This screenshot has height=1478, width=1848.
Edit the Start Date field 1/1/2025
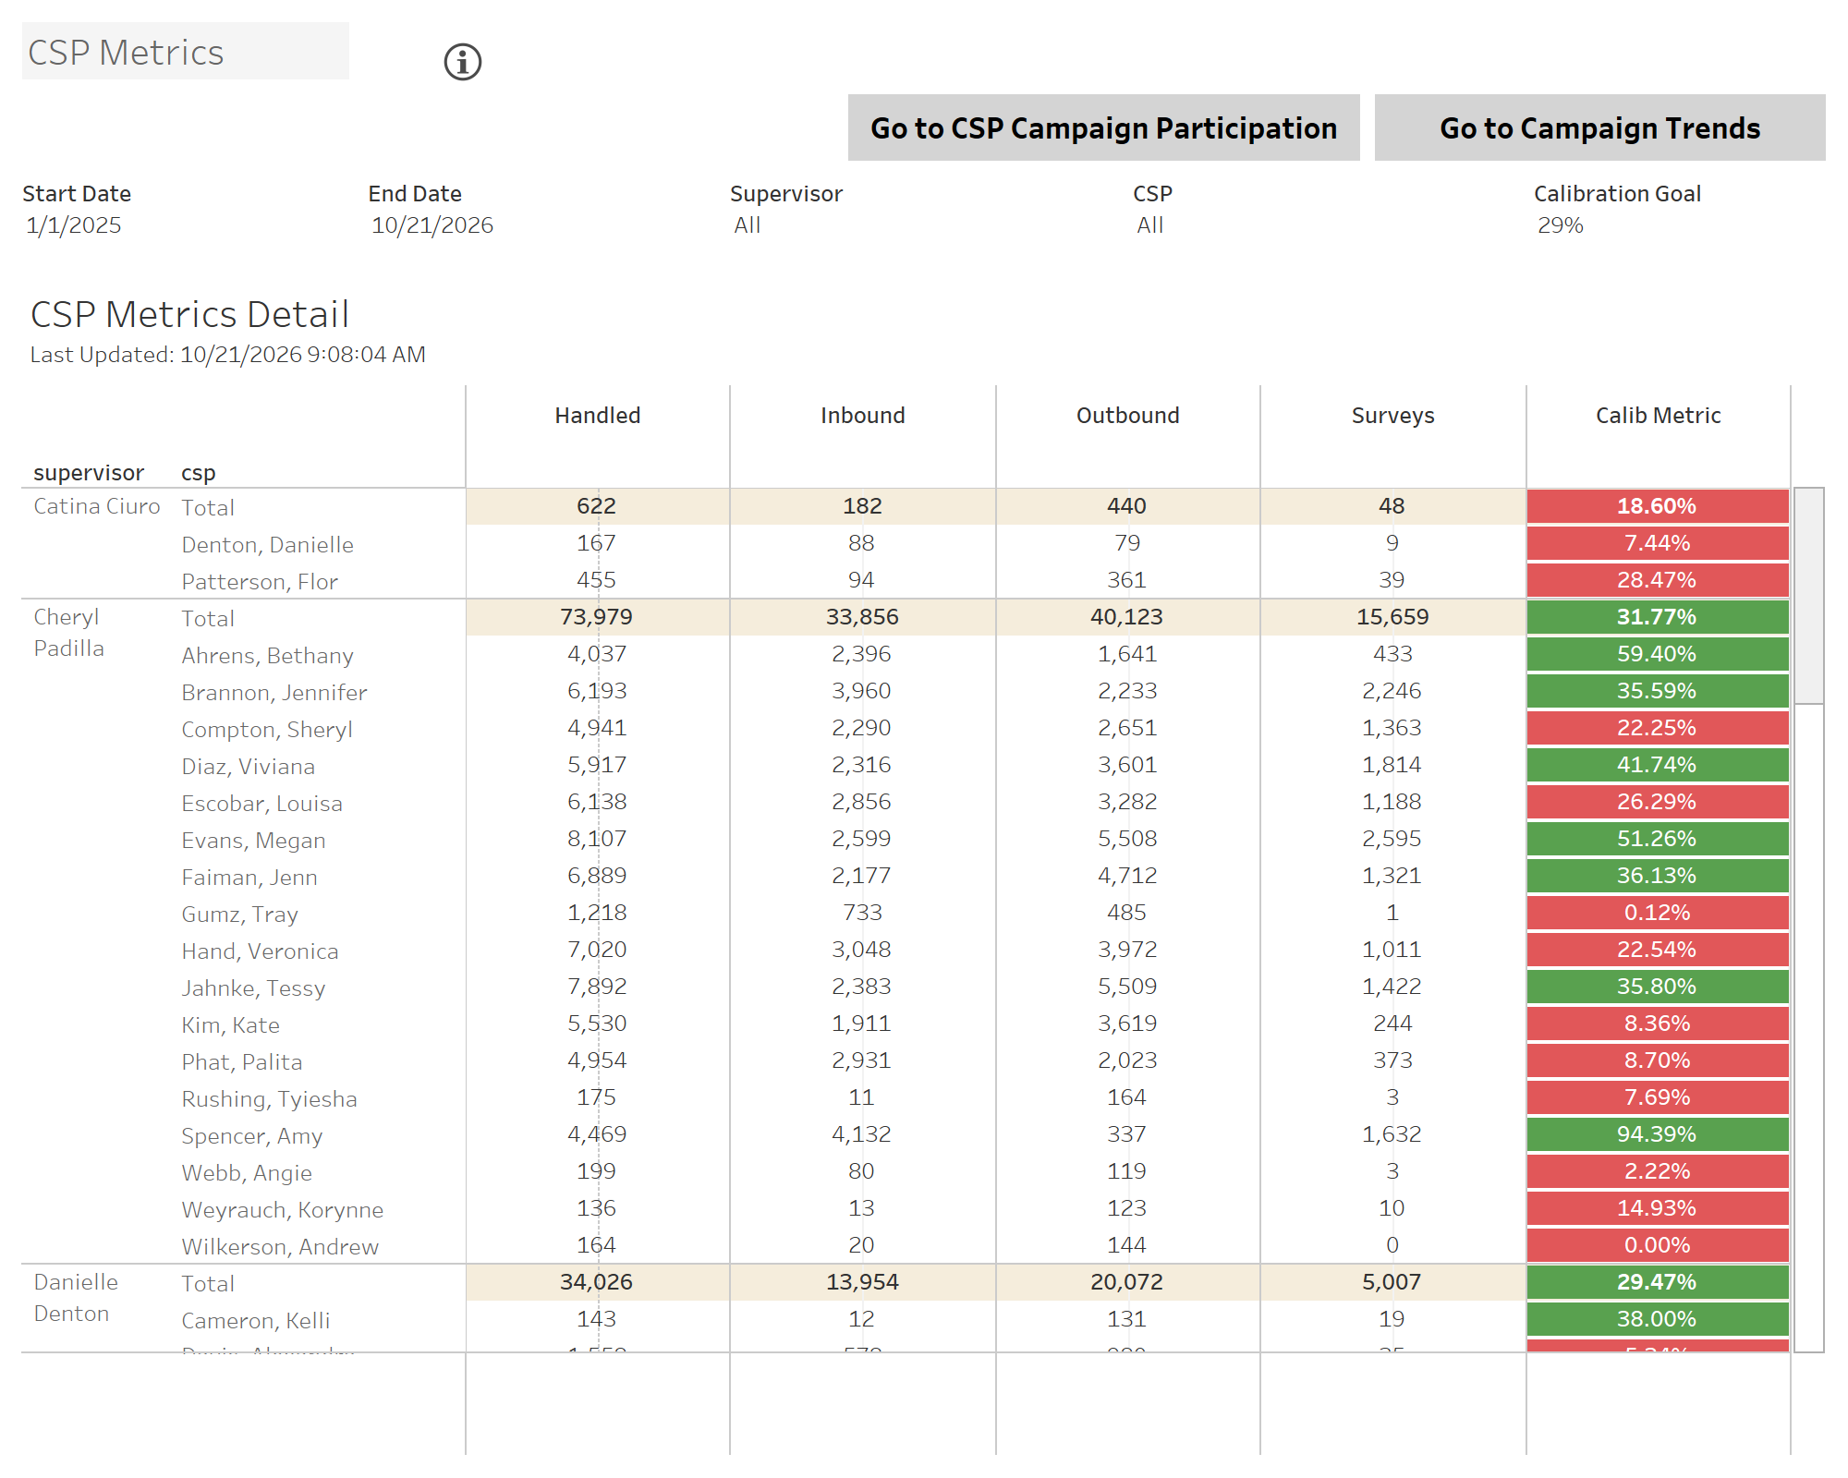click(x=74, y=225)
